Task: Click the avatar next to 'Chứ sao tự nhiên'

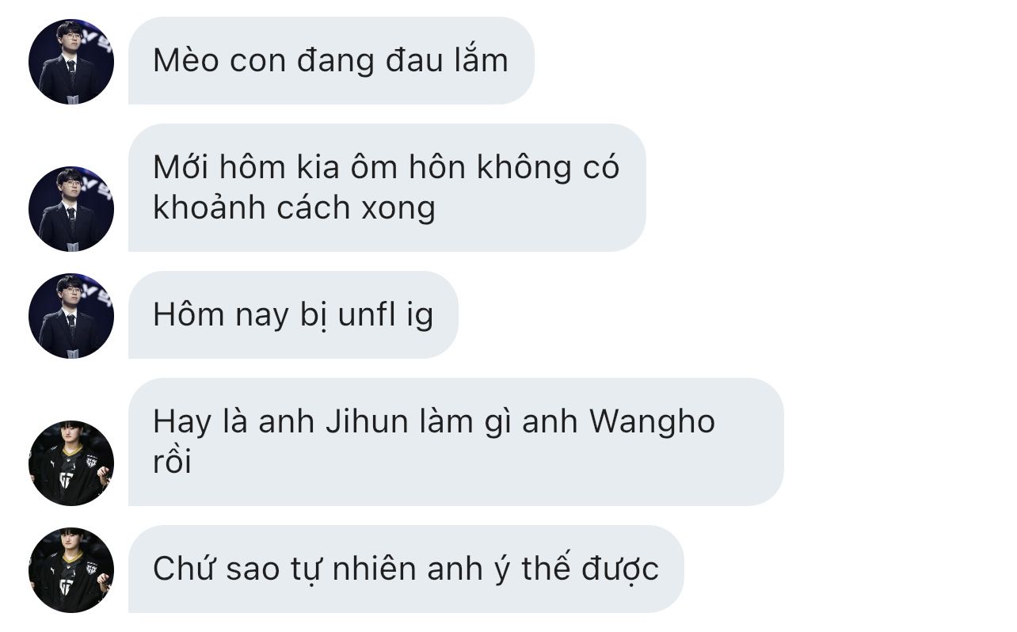Action: pos(71,570)
